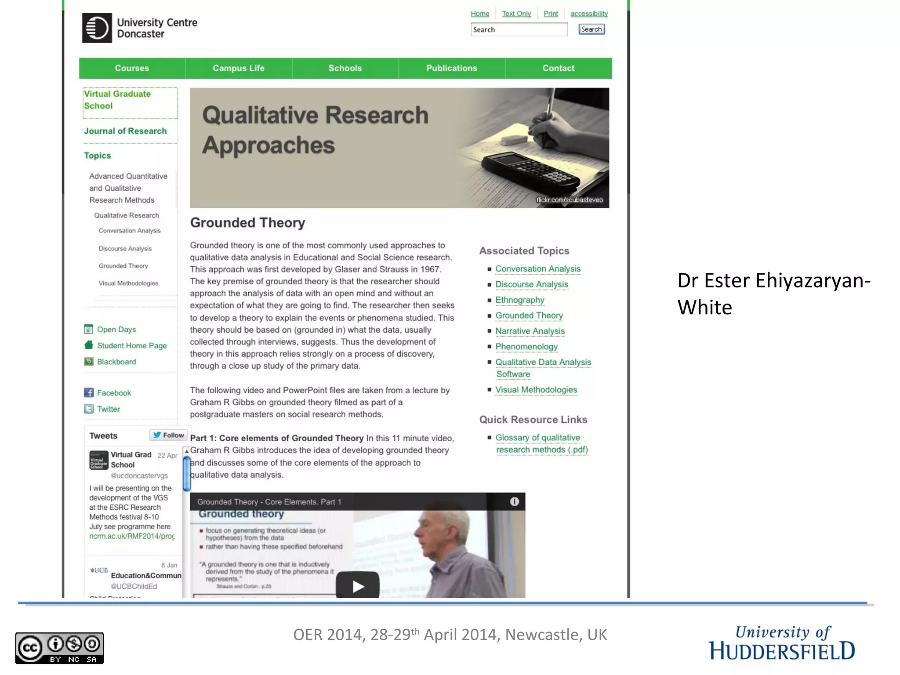900x675 pixels.
Task: Go to the Home link
Action: [x=480, y=14]
